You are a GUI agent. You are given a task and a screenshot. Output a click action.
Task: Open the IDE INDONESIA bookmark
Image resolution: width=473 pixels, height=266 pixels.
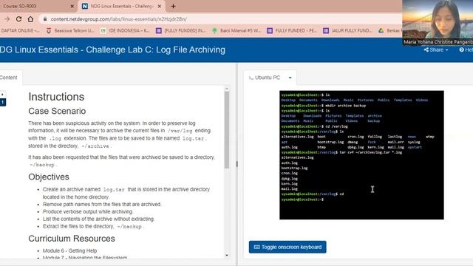125,30
